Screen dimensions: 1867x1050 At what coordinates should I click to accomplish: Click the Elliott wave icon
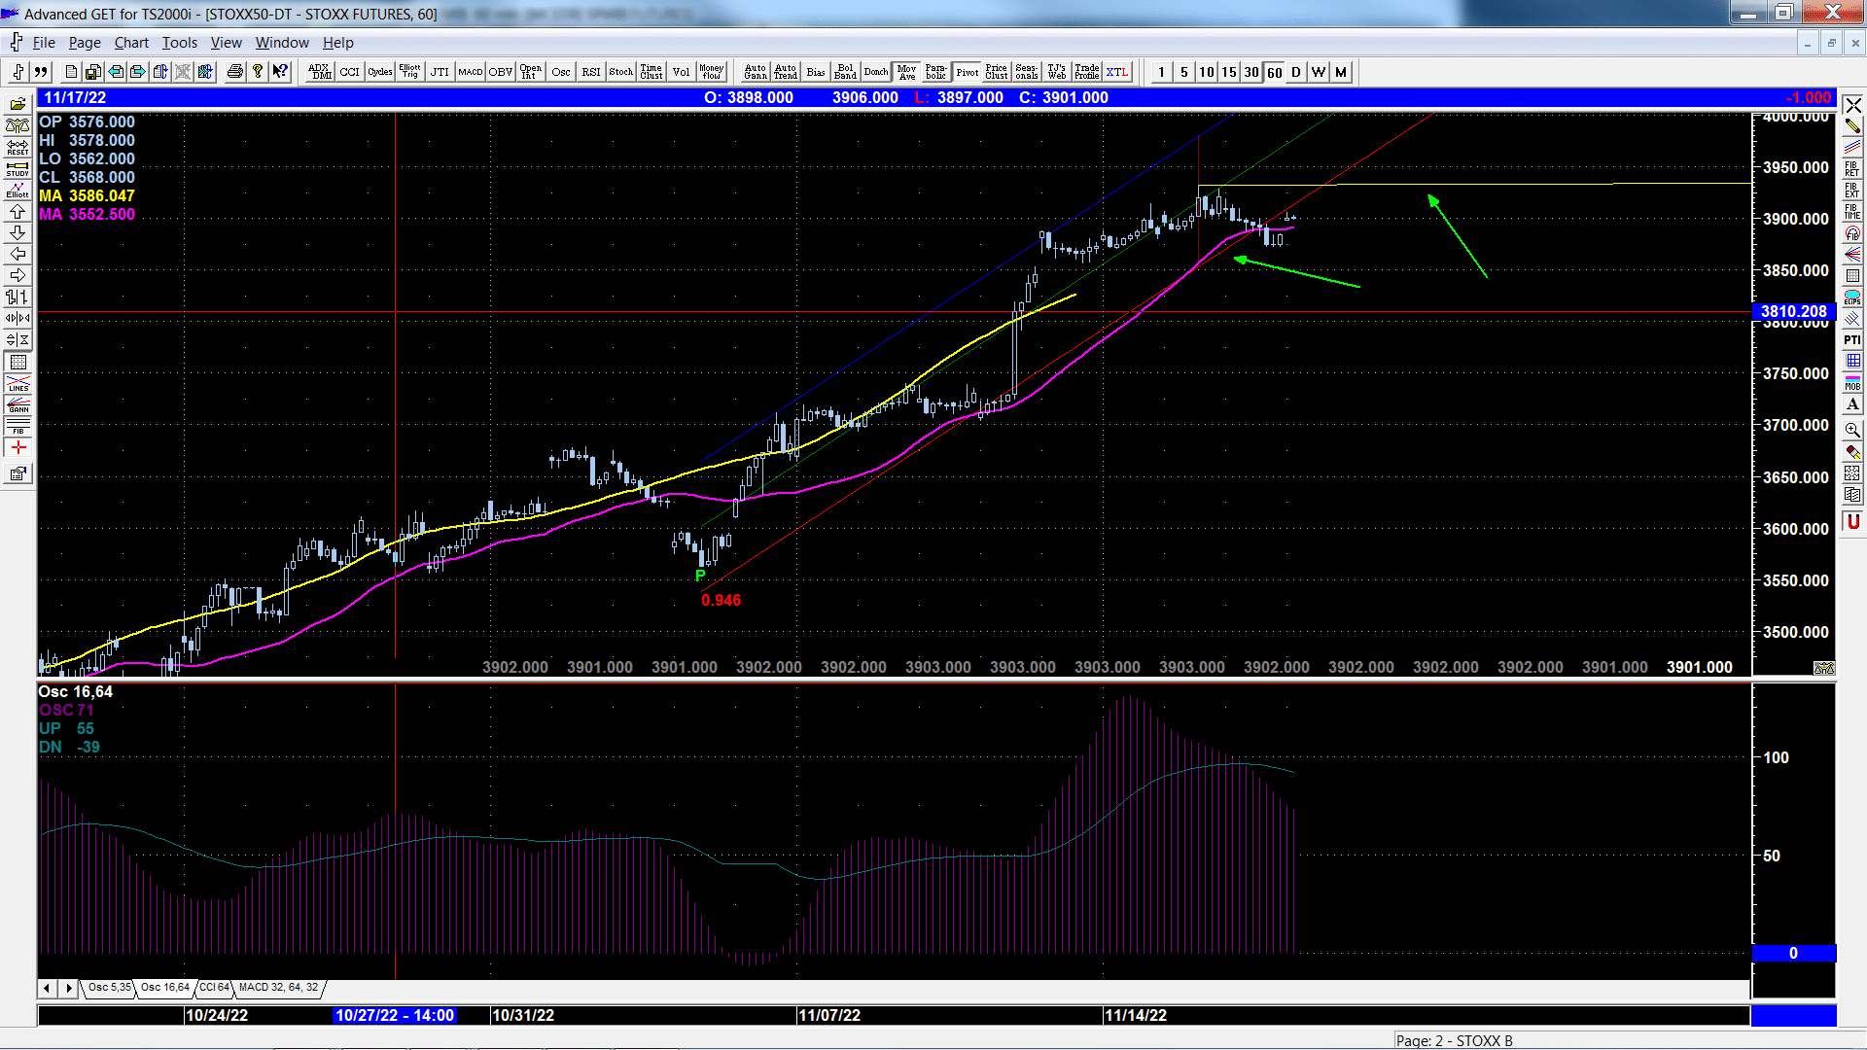[x=18, y=190]
